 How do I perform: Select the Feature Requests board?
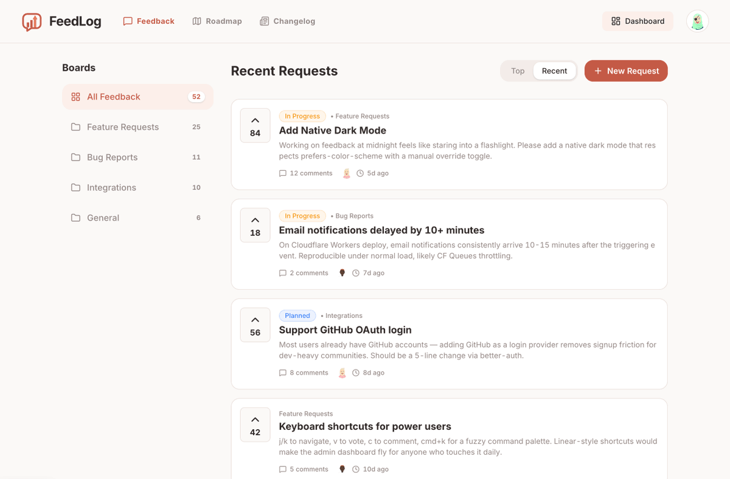point(137,127)
